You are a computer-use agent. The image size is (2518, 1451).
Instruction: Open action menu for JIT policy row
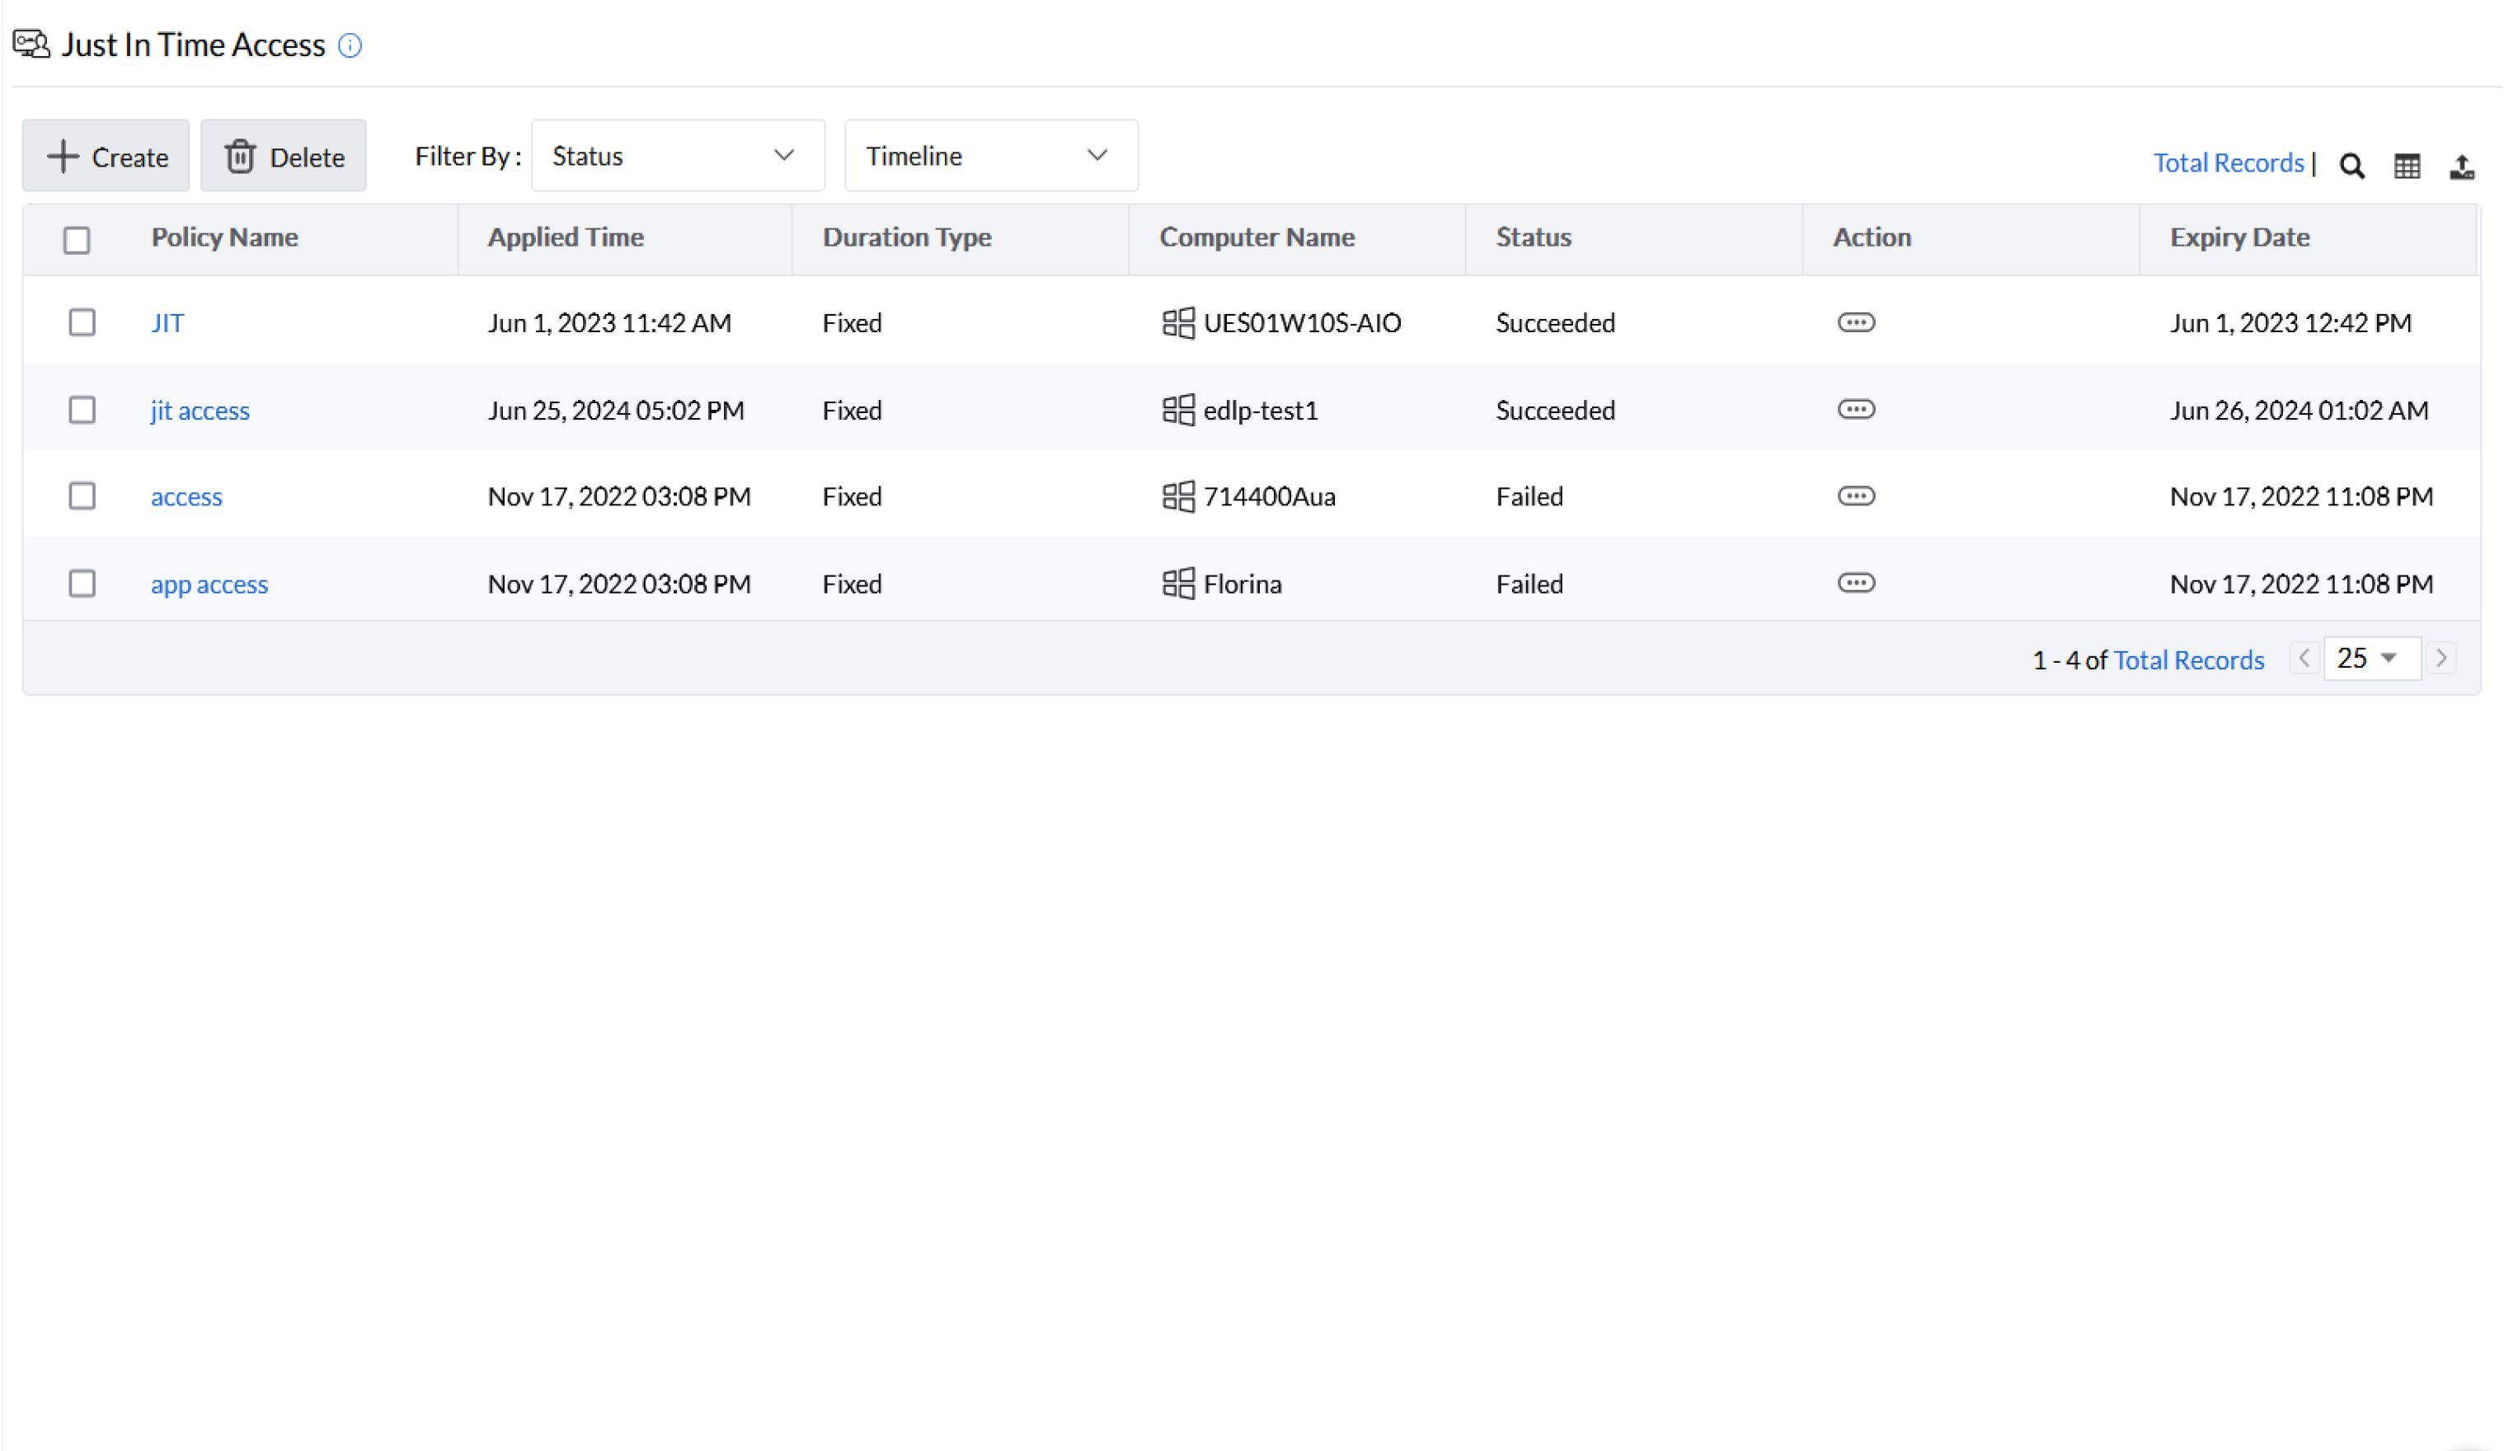point(1855,323)
